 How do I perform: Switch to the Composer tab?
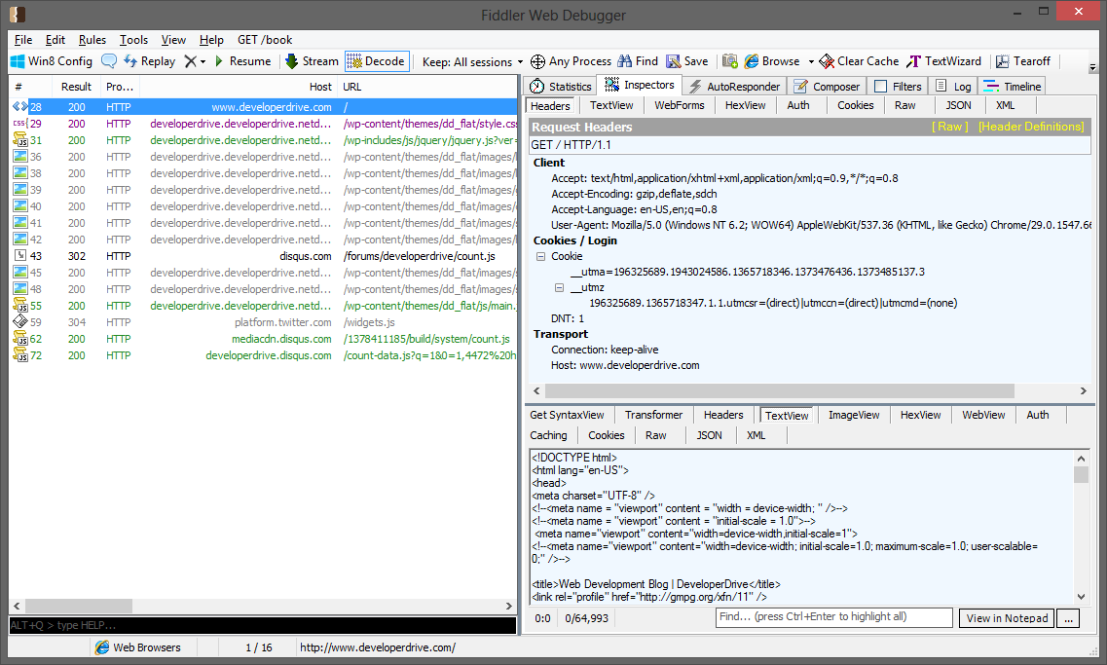(x=827, y=86)
